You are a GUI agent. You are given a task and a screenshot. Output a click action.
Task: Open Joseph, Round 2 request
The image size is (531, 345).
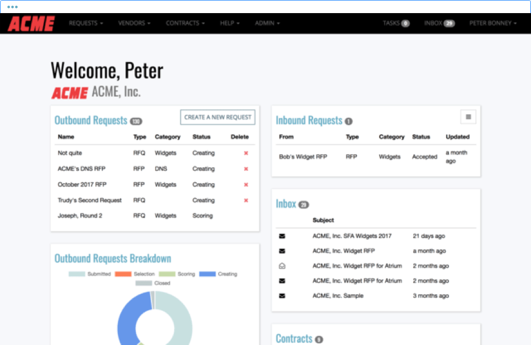pyautogui.click(x=80, y=216)
